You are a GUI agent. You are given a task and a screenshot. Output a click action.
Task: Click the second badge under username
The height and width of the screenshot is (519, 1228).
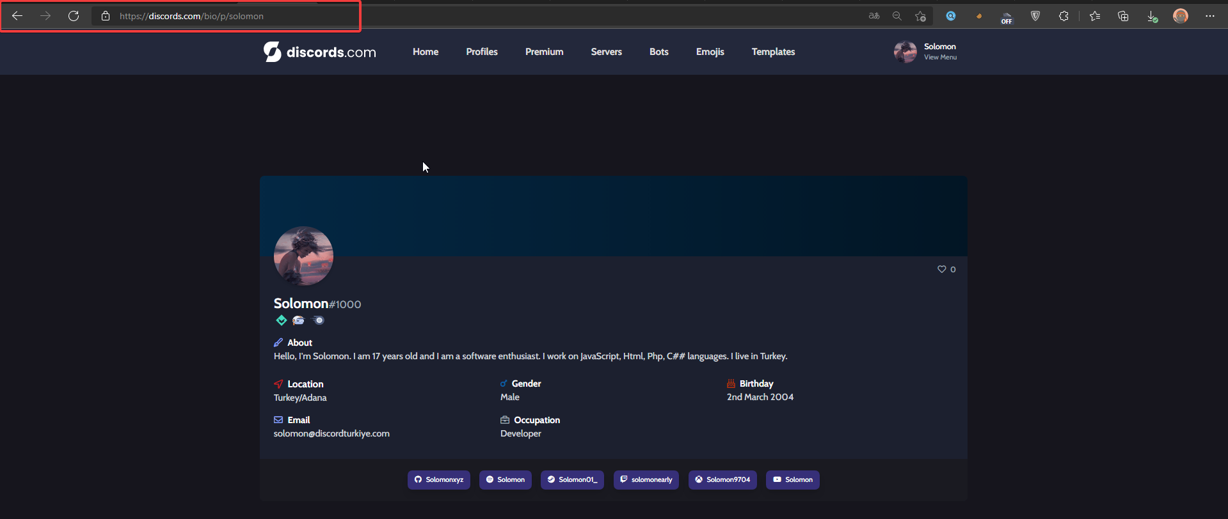tap(298, 320)
